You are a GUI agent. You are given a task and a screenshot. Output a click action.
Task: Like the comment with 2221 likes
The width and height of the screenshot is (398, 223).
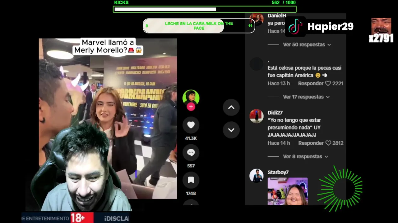(x=328, y=83)
